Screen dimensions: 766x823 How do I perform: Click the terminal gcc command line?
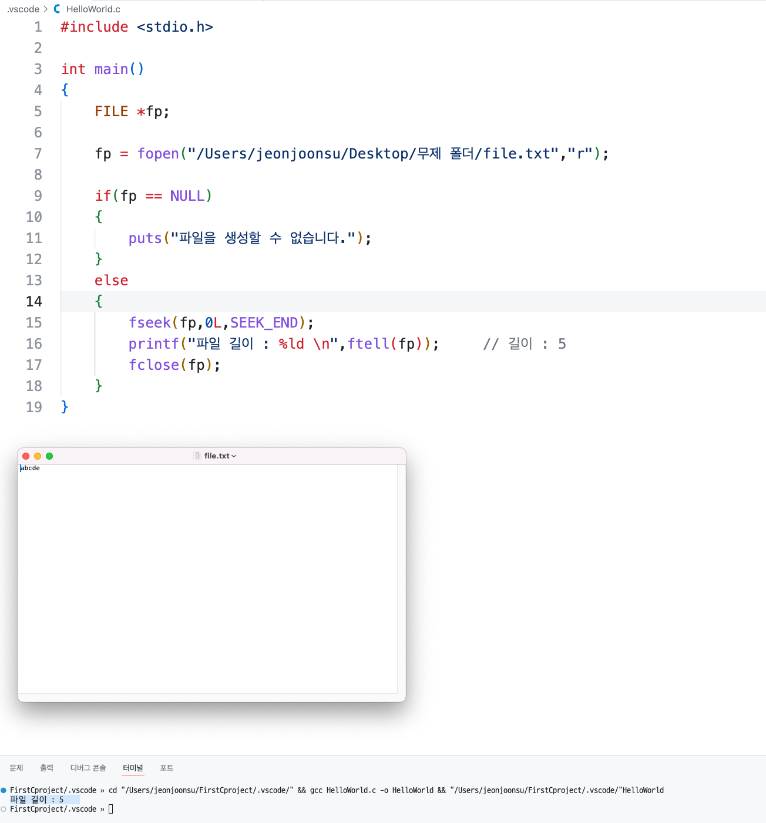click(386, 791)
